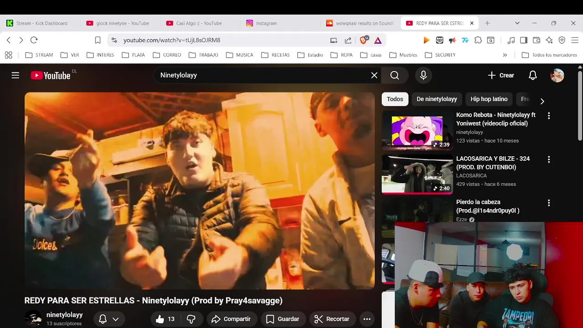Open the account avatar menu
The image size is (583, 328).
[557, 75]
